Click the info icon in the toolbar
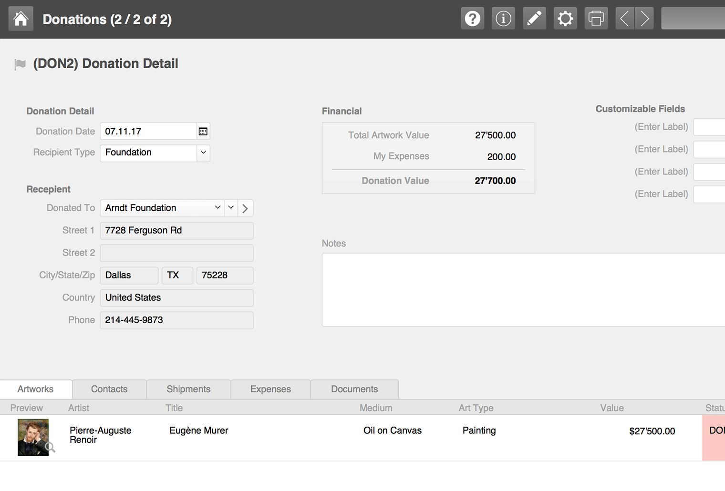This screenshot has width=725, height=491. coord(504,19)
